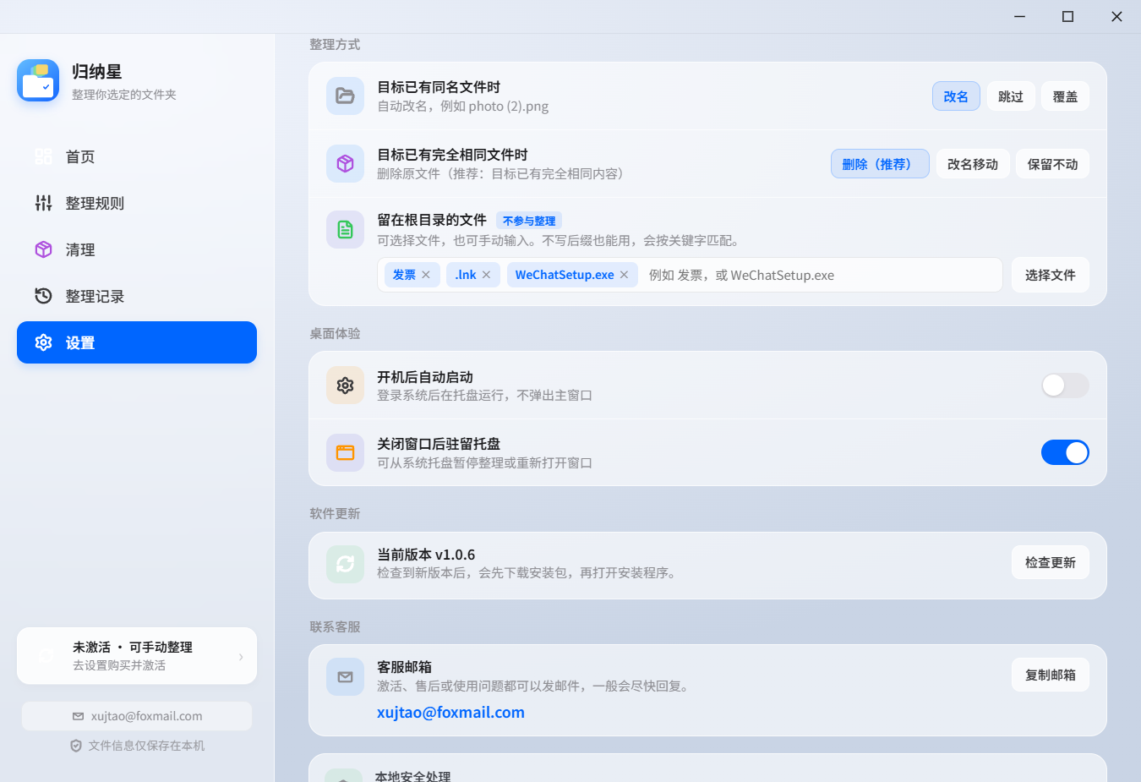Open the 整理记录 page
Image resolution: width=1141 pixels, height=782 pixels.
pyautogui.click(x=137, y=296)
